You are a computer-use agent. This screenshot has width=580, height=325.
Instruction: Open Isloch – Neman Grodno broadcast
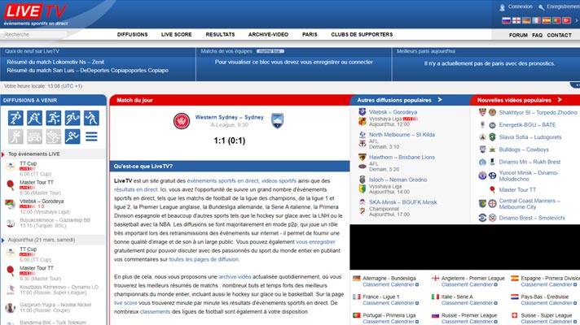[398, 180]
